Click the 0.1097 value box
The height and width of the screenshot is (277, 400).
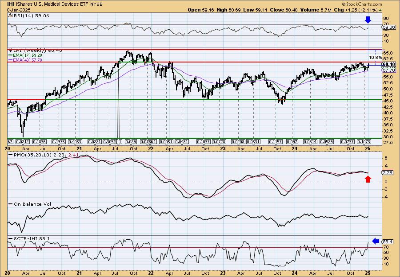pyautogui.click(x=203, y=141)
